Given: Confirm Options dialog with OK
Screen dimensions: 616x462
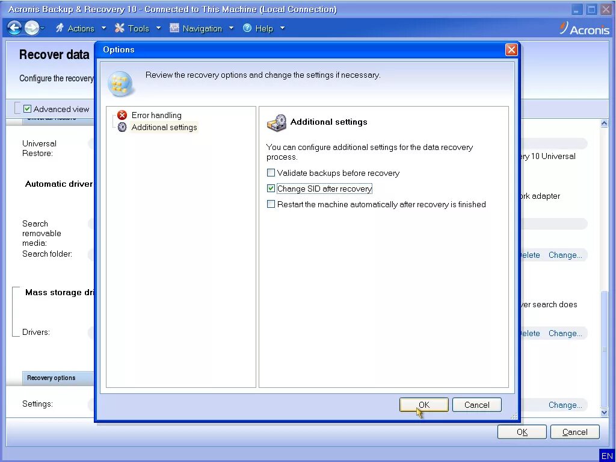Looking at the screenshot, I should coord(424,405).
